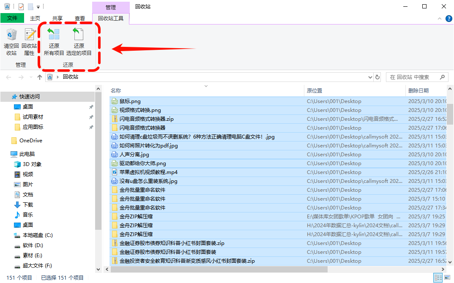Click the 金融投资者安全教育 zip file icon
The image size is (454, 283).
point(115,261)
